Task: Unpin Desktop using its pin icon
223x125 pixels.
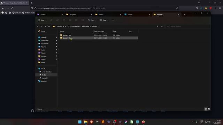Action: point(56,37)
